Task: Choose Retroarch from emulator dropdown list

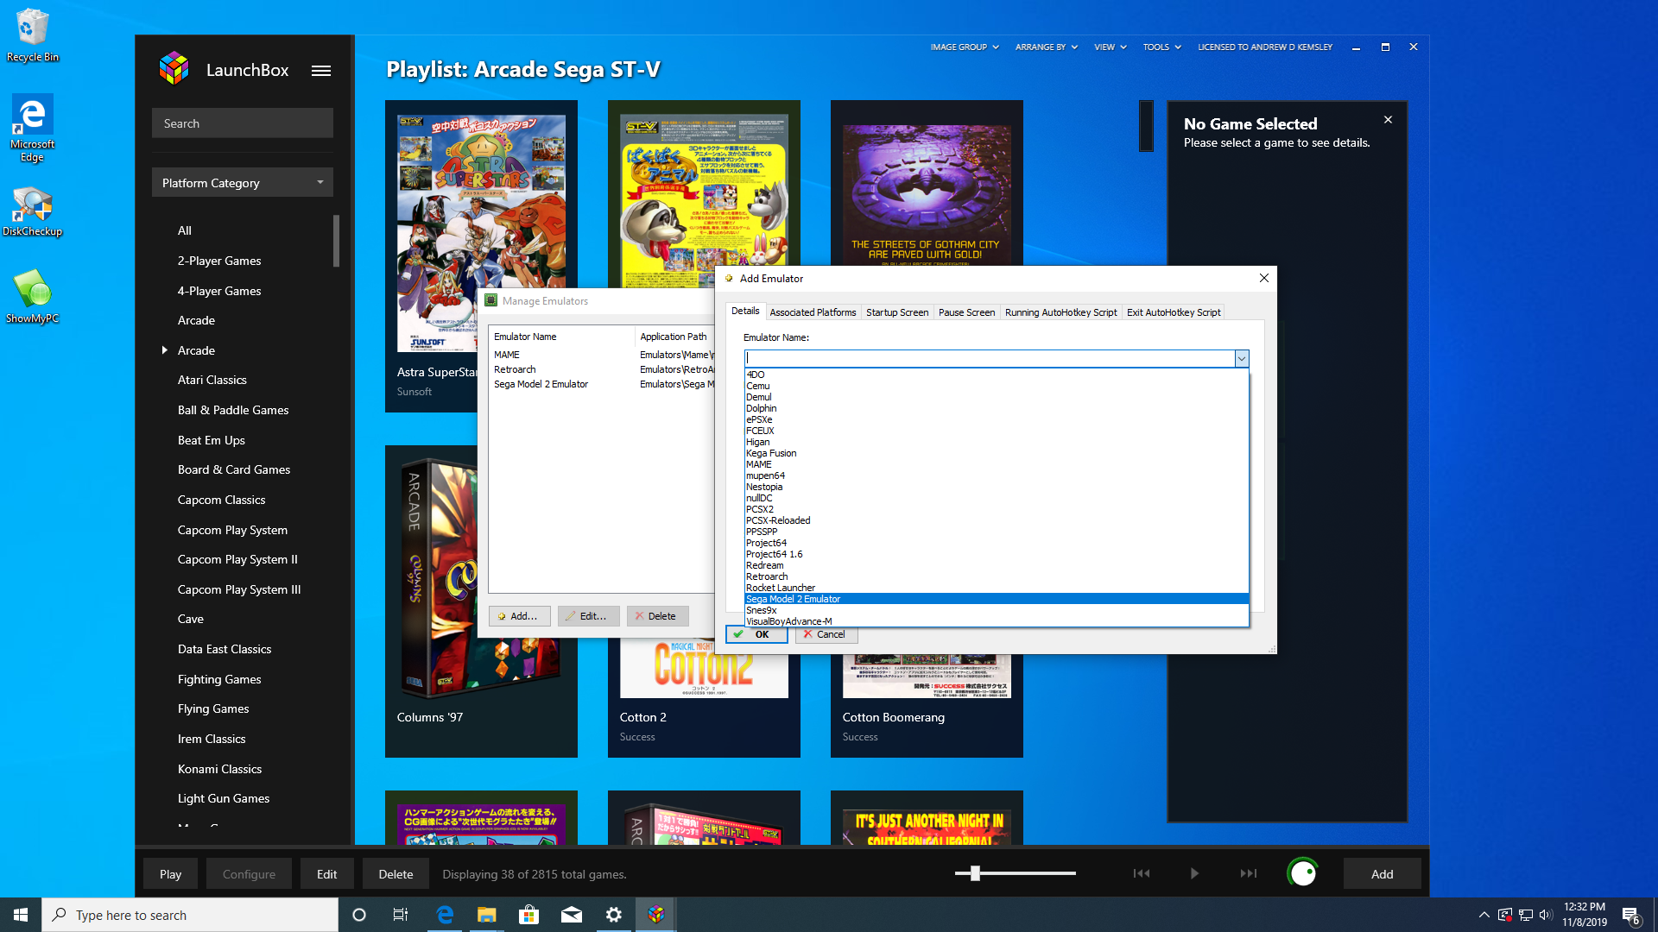Action: [997, 576]
